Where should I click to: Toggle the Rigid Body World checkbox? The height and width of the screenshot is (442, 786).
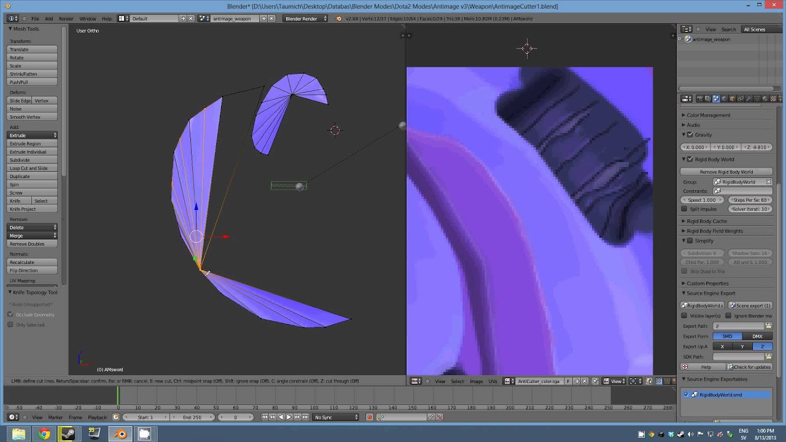690,160
